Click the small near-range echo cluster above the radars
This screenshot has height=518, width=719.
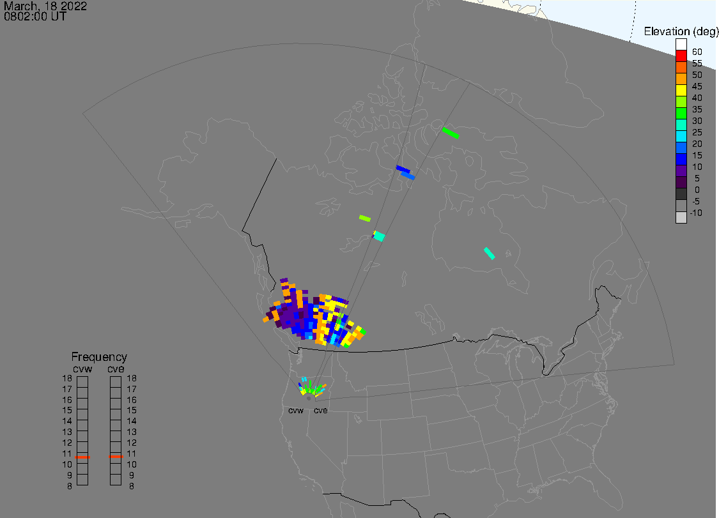tap(313, 387)
